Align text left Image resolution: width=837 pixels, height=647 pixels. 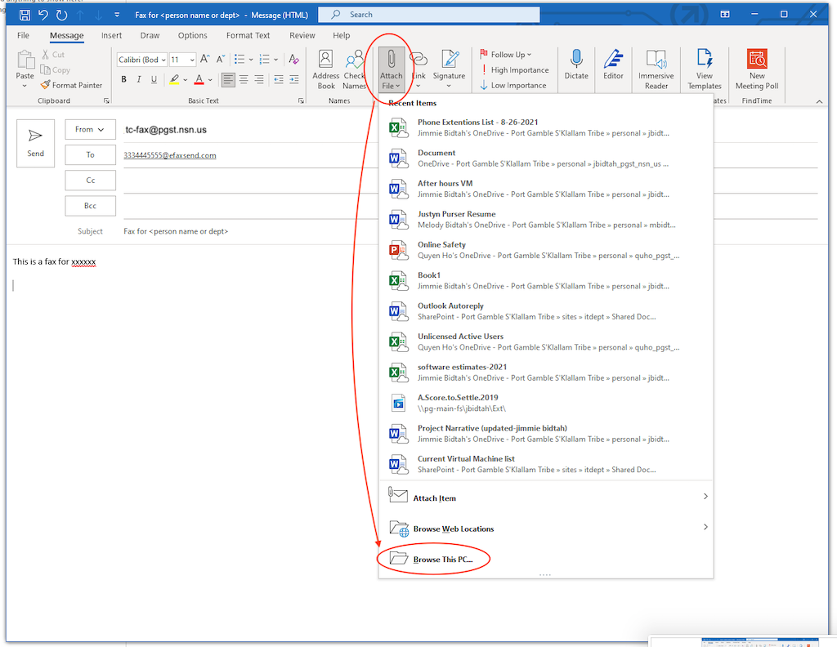pyautogui.click(x=228, y=80)
